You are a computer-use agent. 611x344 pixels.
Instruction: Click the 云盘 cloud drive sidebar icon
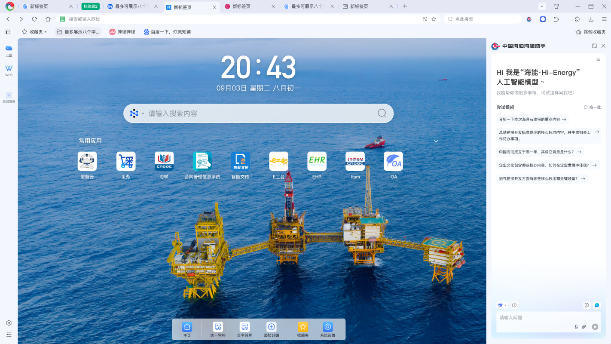pyautogui.click(x=9, y=49)
